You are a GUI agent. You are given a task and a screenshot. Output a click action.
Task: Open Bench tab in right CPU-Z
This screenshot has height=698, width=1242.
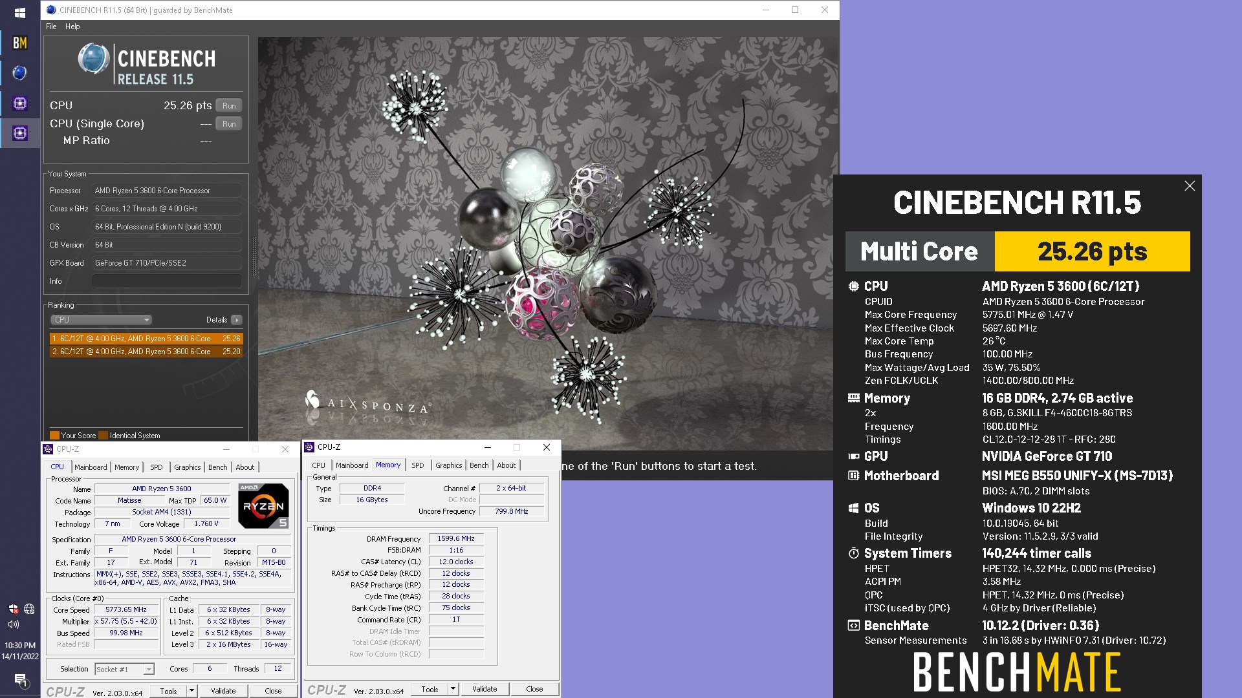click(x=479, y=465)
